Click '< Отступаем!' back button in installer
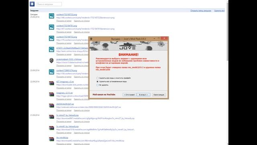The width and height of the screenshot is (257, 145). 129,95
